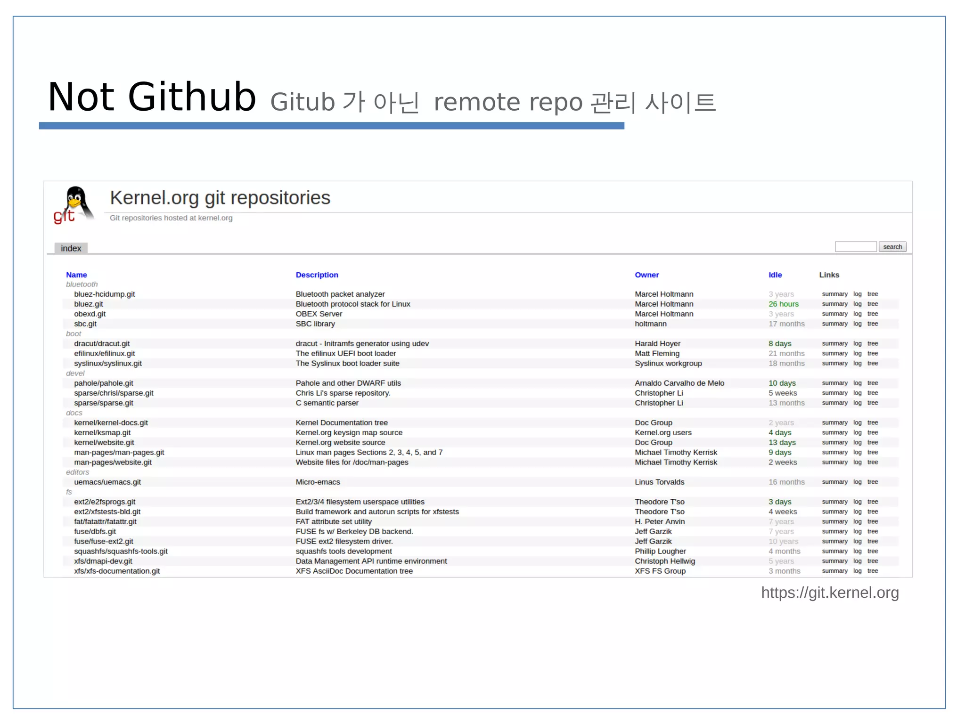Open pahole/pahole.git repository

(x=104, y=383)
